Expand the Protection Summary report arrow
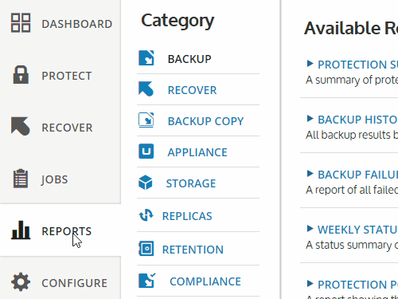Viewport: 398px width, 299px height. tap(310, 64)
